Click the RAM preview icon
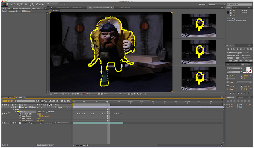Screen dimensions: 254x148 [x=251, y=49]
